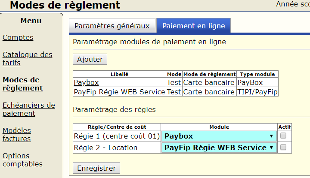Click the Module column header in régies table
The height and width of the screenshot is (178, 310).
point(219,127)
